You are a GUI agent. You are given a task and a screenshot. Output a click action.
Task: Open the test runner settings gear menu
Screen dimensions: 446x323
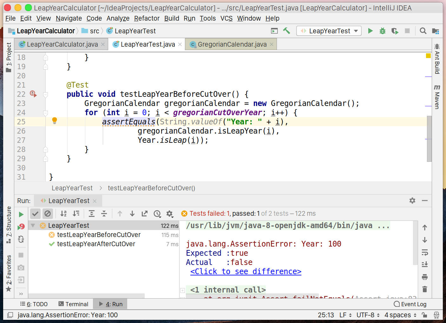click(170, 214)
